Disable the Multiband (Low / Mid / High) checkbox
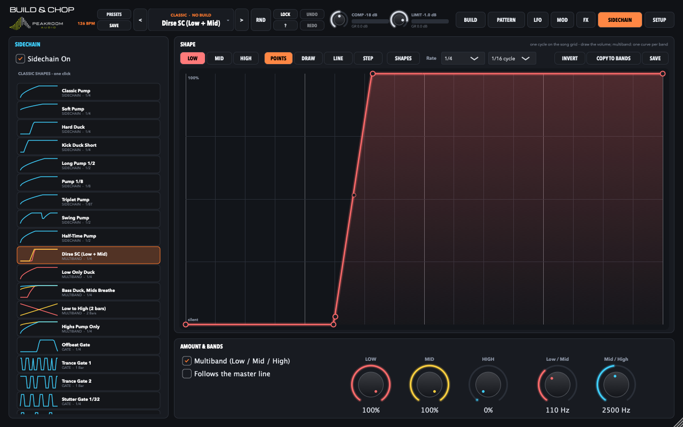This screenshot has height=427, width=683. click(x=187, y=361)
